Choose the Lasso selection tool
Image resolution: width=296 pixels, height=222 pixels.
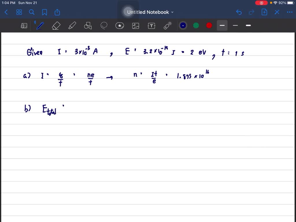pyautogui.click(x=104, y=25)
